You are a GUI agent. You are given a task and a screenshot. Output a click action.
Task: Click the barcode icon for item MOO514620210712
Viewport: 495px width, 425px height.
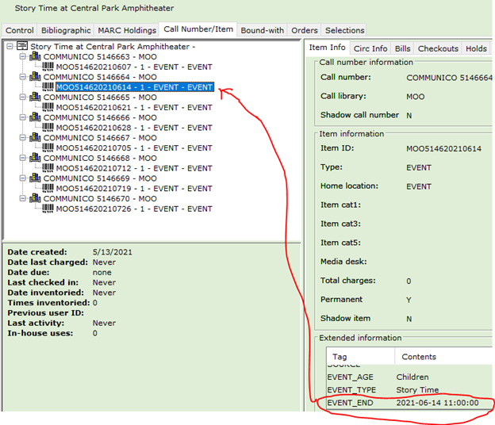(48, 168)
